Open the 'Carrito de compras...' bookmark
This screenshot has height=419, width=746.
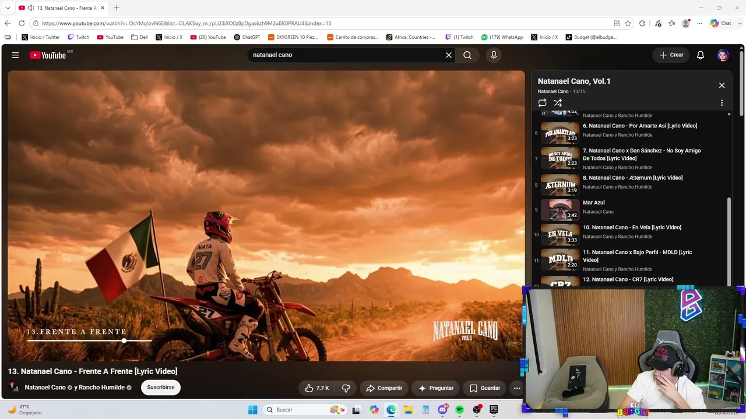tap(353, 37)
